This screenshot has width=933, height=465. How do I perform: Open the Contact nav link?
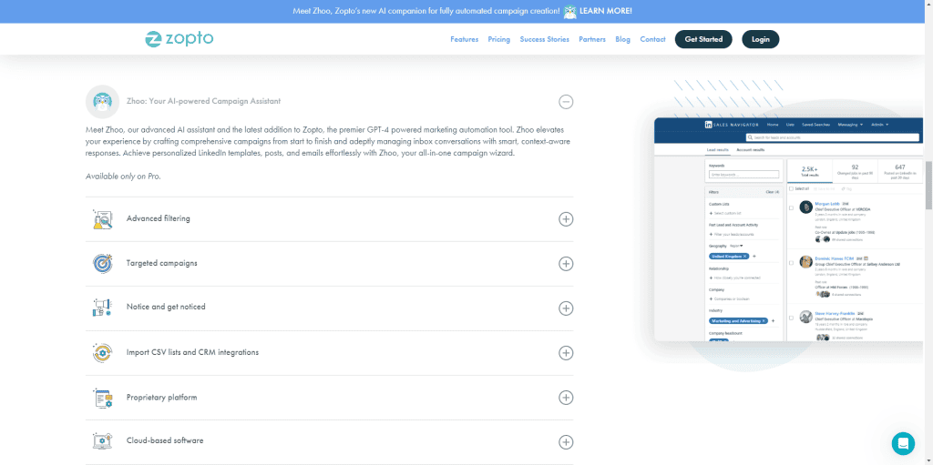click(652, 39)
